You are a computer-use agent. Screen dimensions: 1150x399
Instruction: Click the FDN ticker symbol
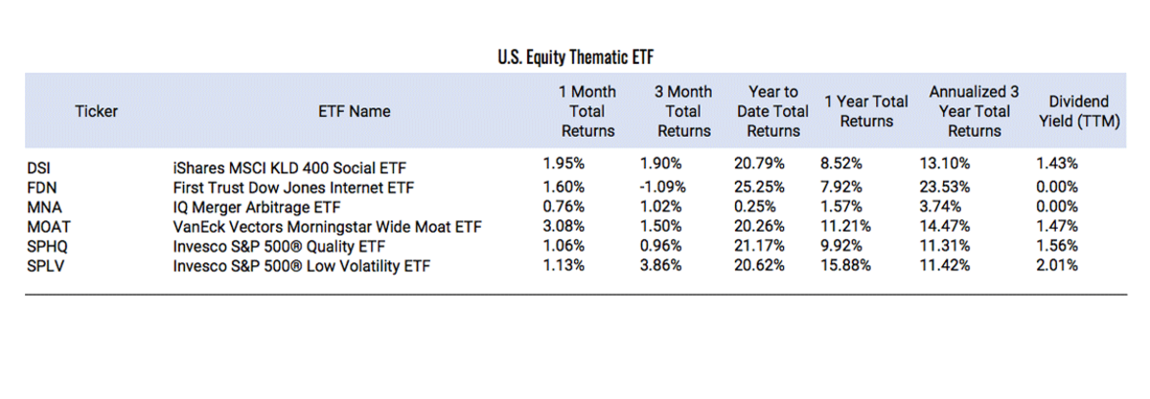(40, 188)
